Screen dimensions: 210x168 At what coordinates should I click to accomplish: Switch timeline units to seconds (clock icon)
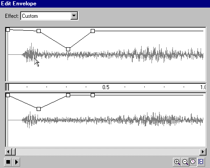(x=193, y=162)
